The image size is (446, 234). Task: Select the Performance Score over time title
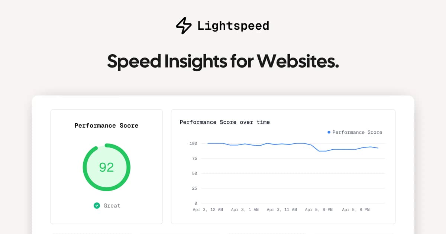(x=224, y=122)
